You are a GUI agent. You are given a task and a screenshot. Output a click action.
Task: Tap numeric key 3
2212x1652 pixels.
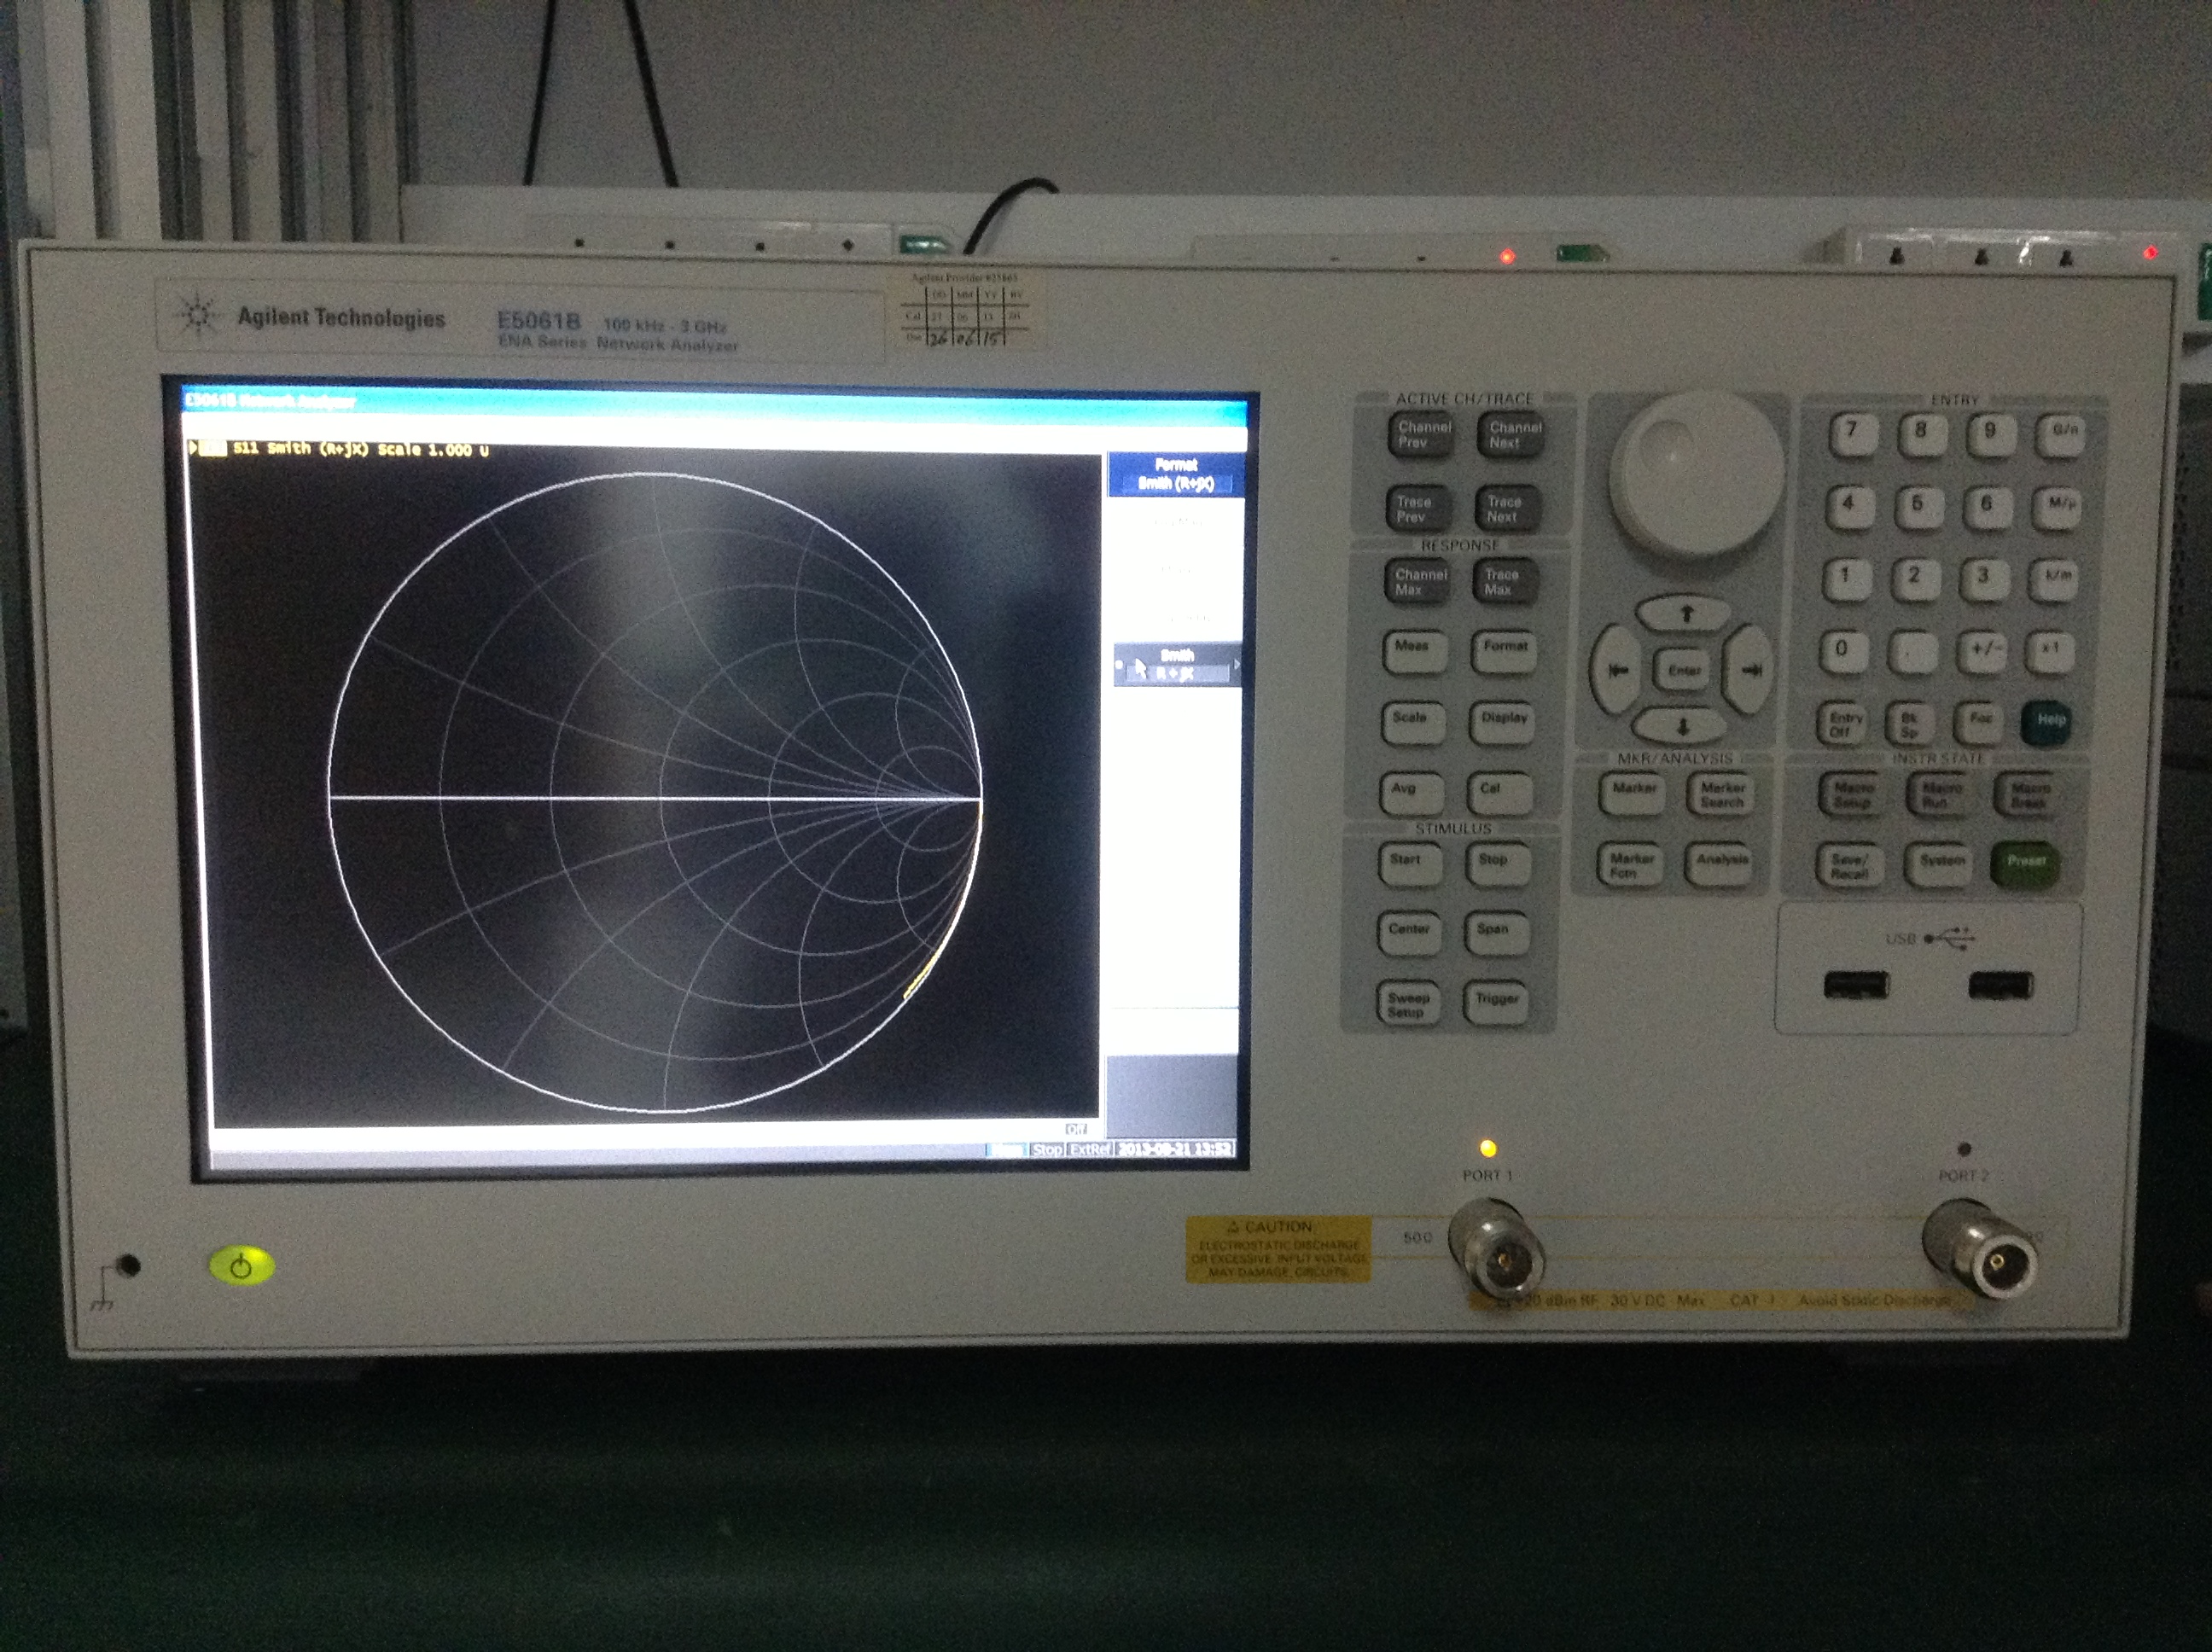(1985, 579)
